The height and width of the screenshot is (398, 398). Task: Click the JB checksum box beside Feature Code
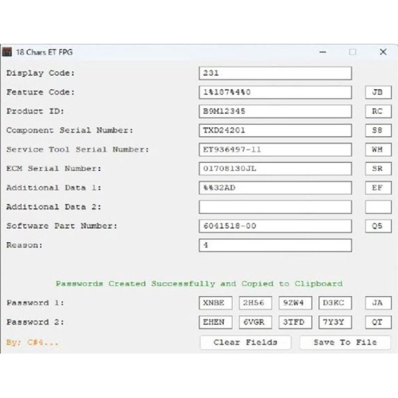point(377,92)
